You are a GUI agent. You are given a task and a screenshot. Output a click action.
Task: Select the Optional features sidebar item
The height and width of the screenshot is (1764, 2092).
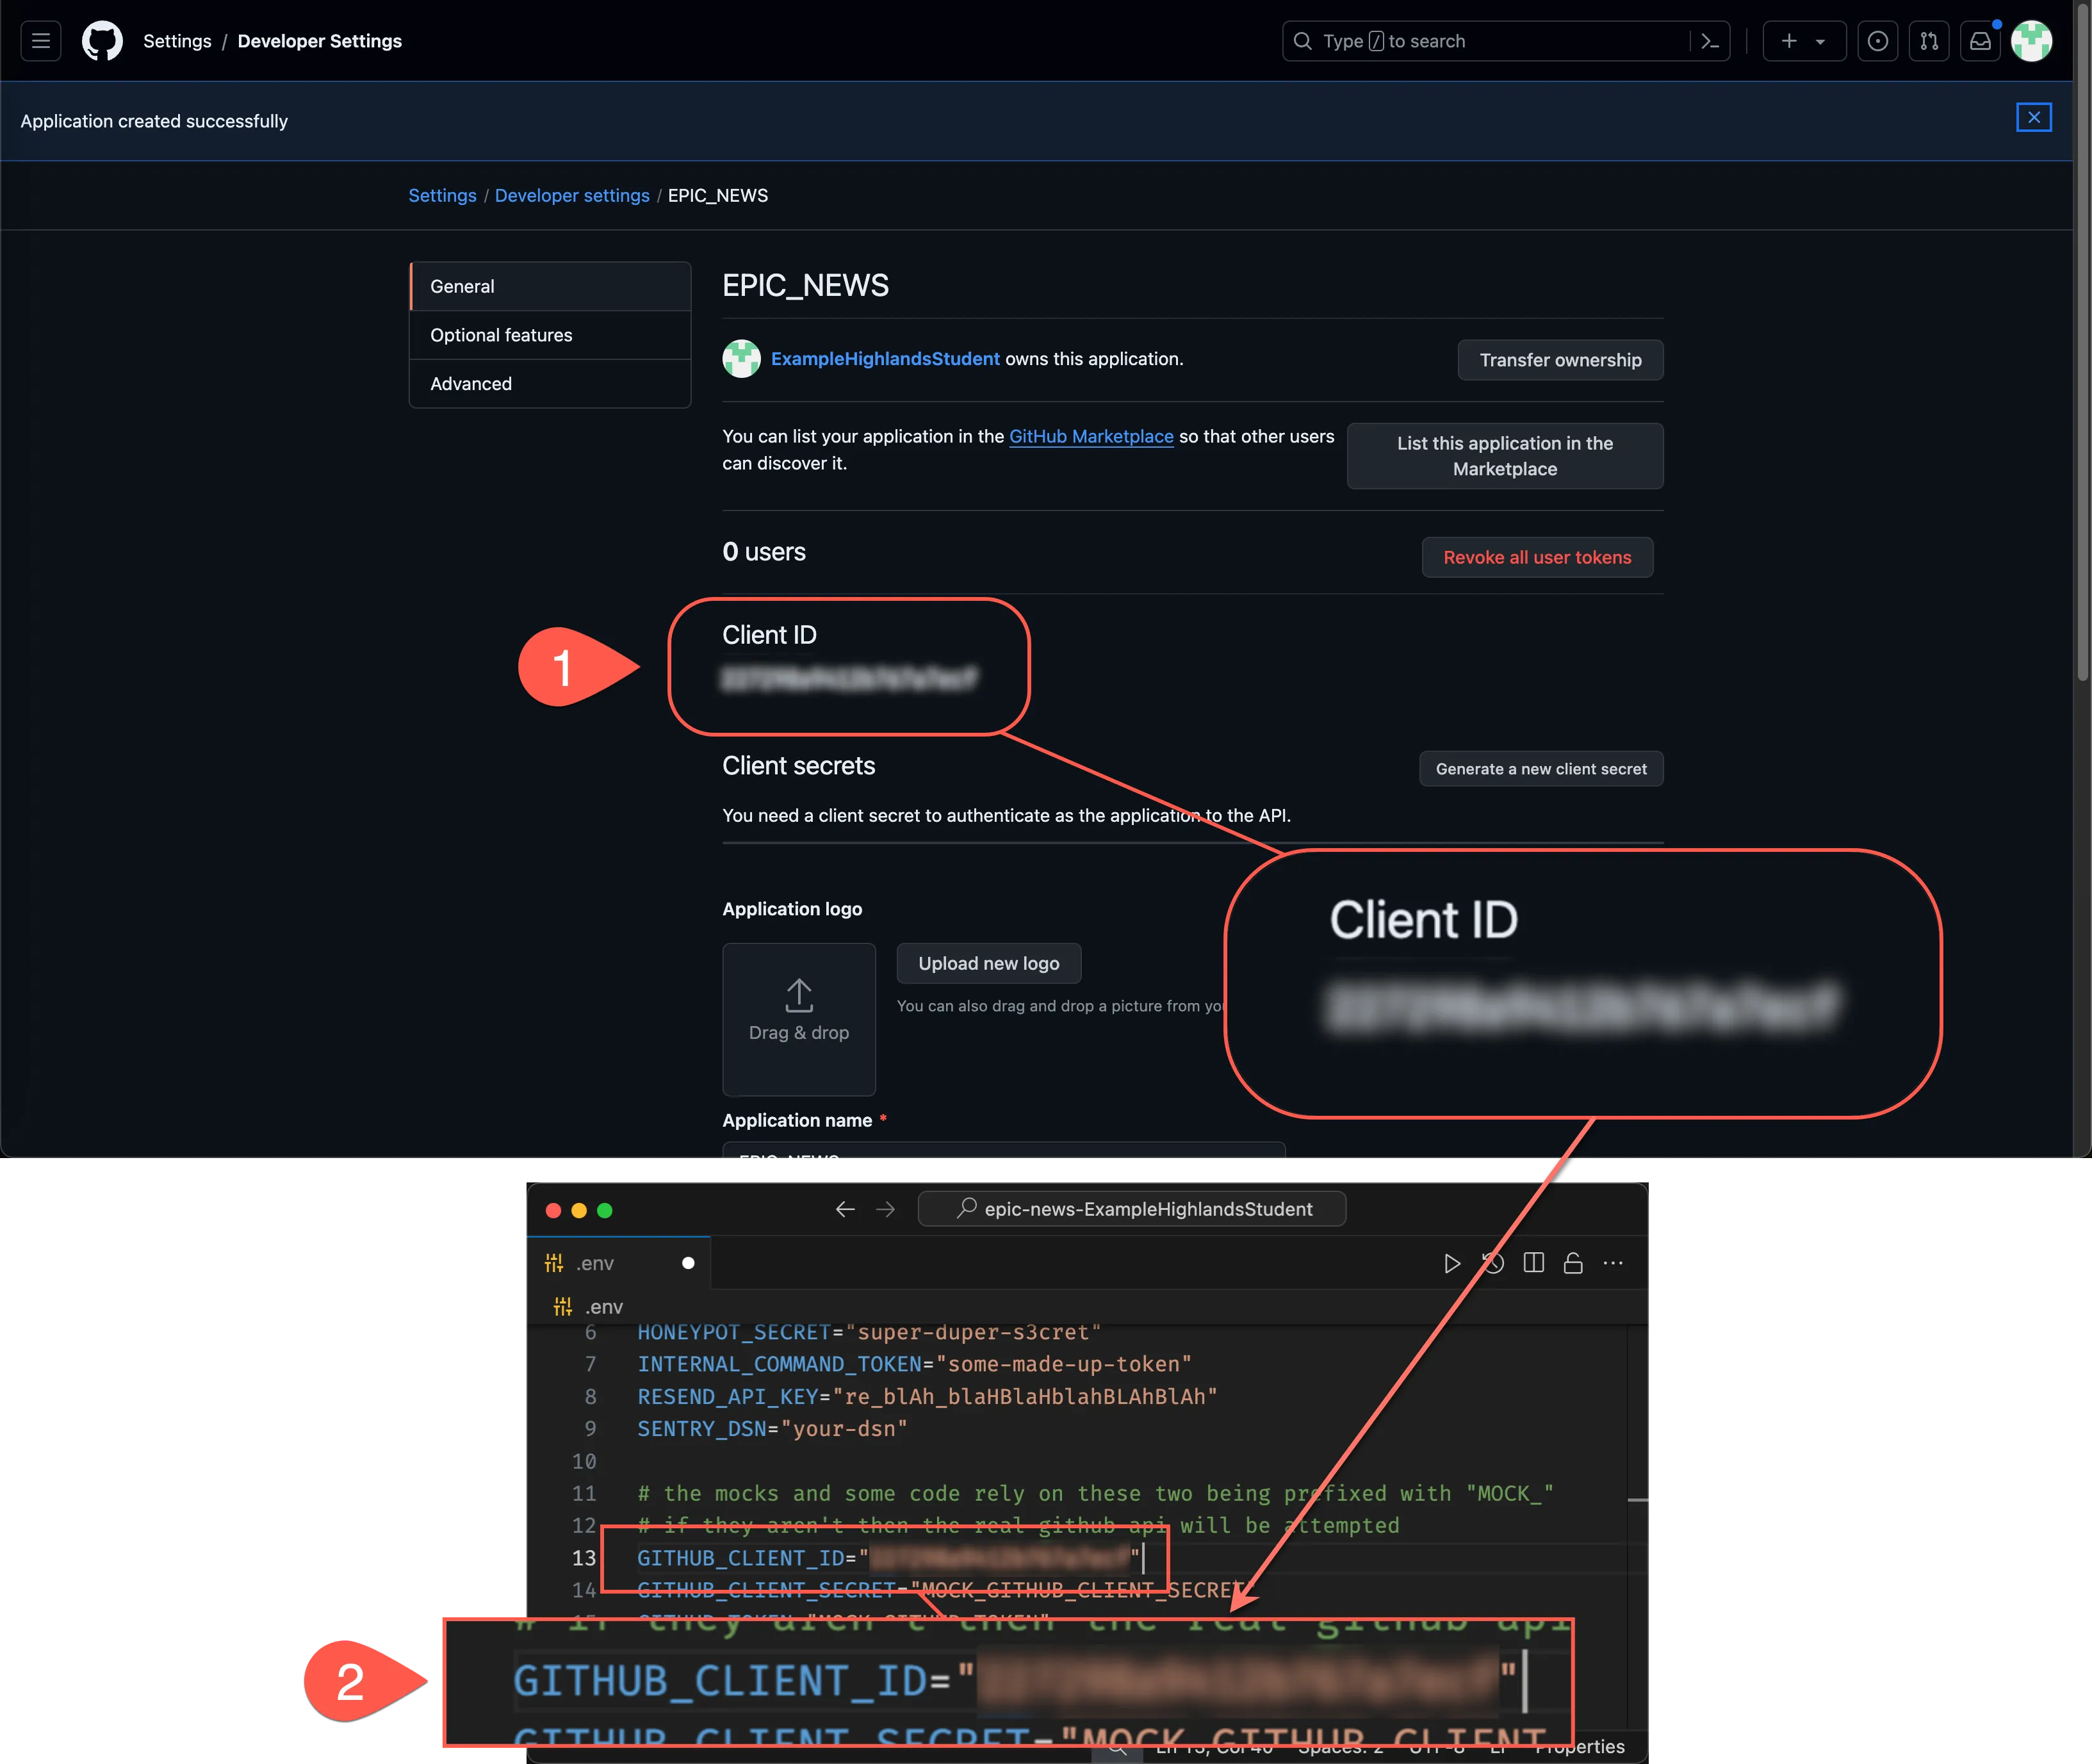[x=550, y=335]
